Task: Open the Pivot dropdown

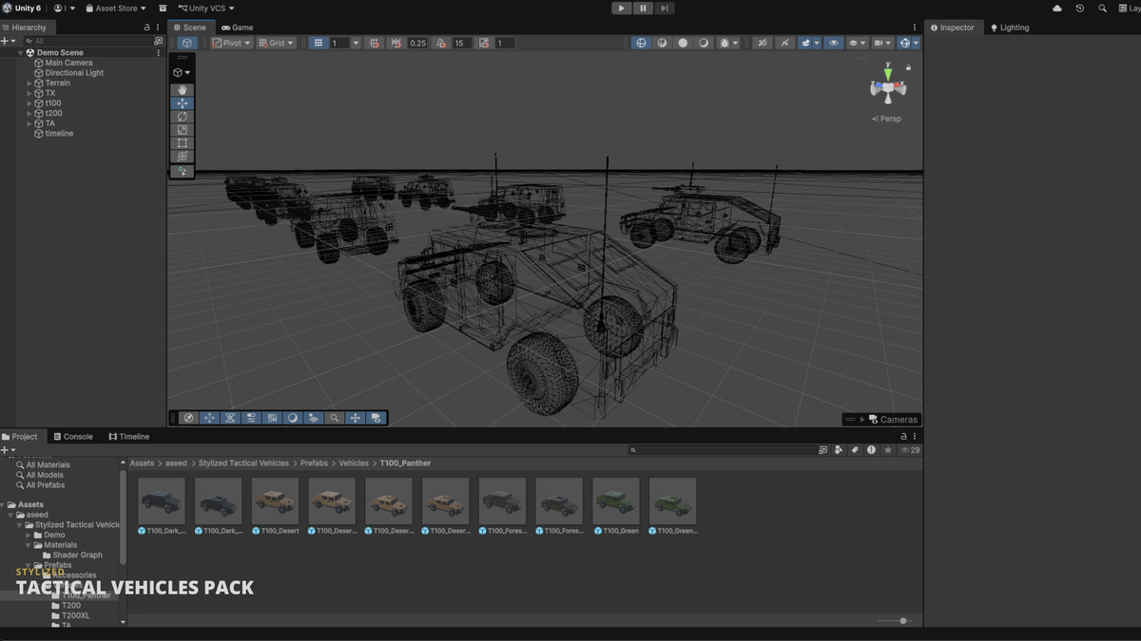Action: 231,43
